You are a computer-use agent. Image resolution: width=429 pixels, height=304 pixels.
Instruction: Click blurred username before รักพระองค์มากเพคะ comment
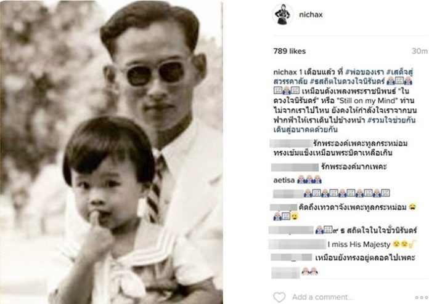click(295, 167)
